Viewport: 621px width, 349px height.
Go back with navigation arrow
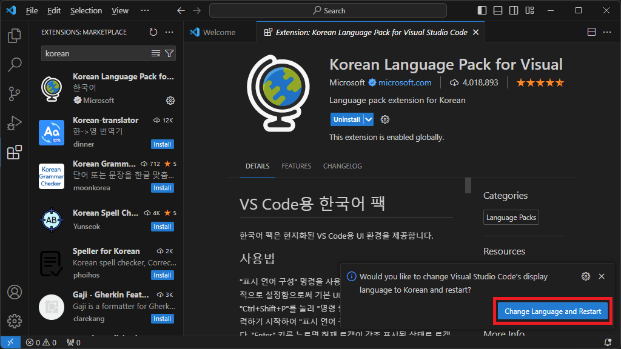point(181,11)
